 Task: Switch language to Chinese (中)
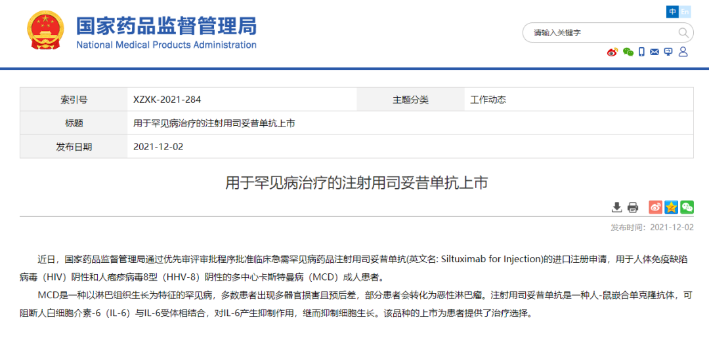point(672,12)
